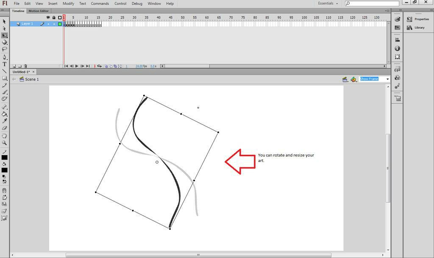Toggle show or hide all layers eye
The height and width of the screenshot is (258, 434).
(48, 17)
